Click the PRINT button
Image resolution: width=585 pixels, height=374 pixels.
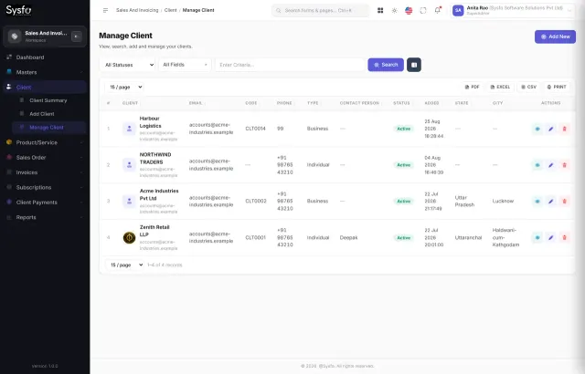pyautogui.click(x=557, y=87)
